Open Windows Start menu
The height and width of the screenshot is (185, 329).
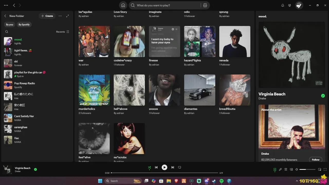click(x=100, y=181)
